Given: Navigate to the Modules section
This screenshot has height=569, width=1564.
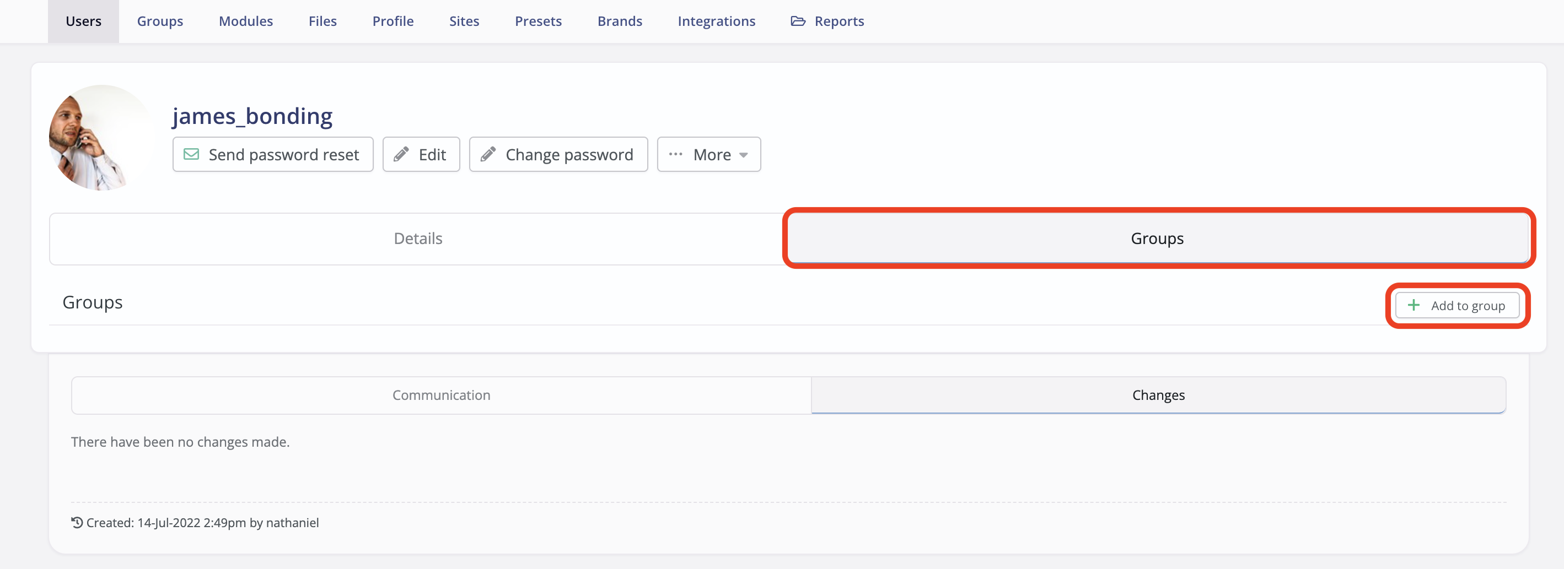Looking at the screenshot, I should pos(245,20).
